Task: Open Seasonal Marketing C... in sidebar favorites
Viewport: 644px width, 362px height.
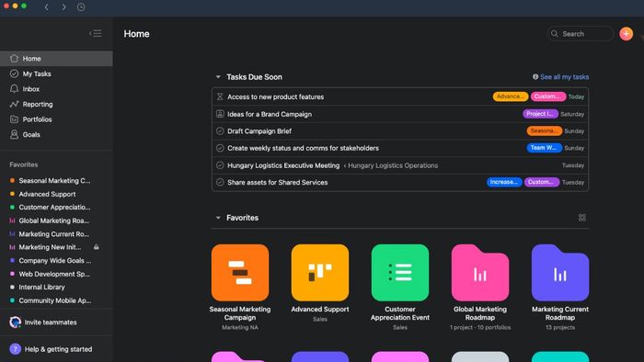Action: coord(54,180)
